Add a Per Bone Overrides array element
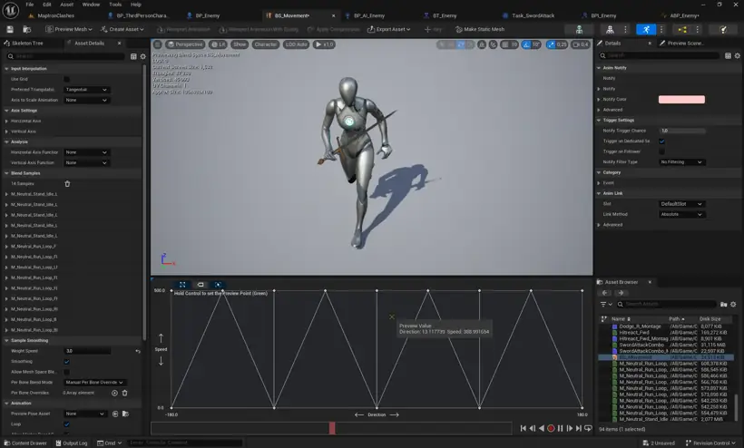744x448 pixels. [114, 393]
